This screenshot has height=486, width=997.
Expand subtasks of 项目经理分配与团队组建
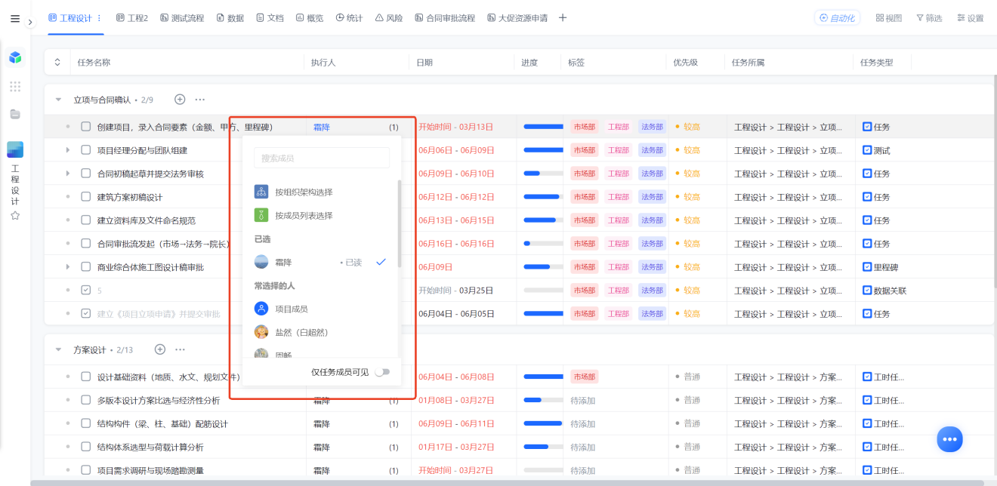[x=68, y=150]
